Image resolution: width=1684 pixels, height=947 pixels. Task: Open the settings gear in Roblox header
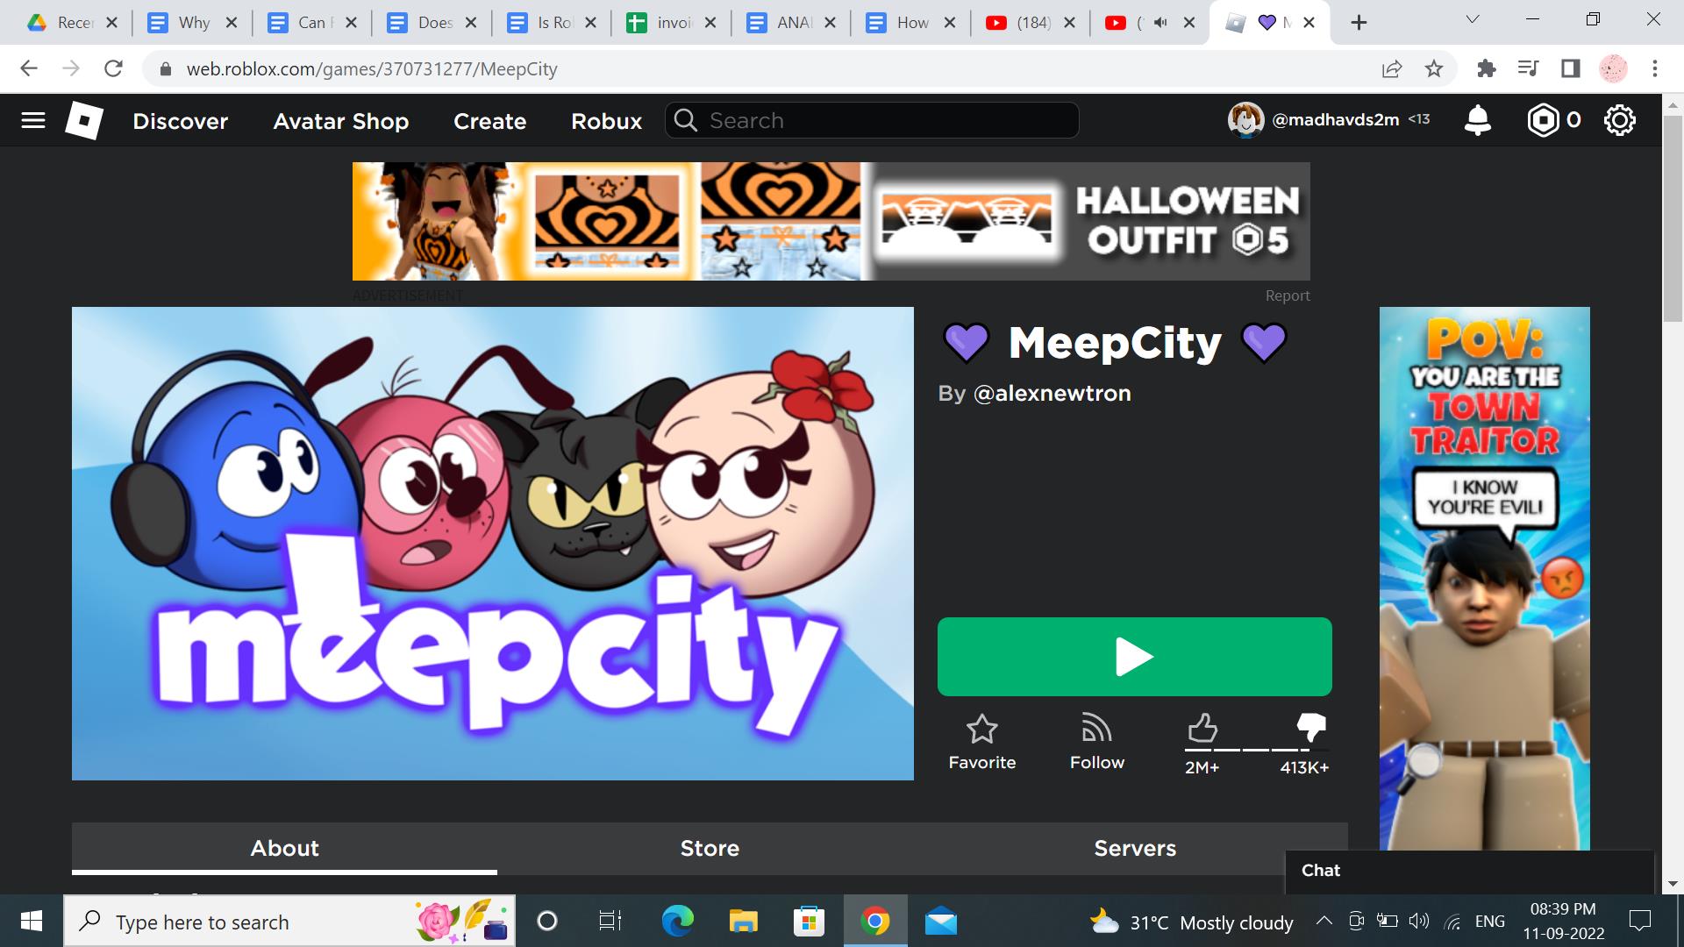1620,120
